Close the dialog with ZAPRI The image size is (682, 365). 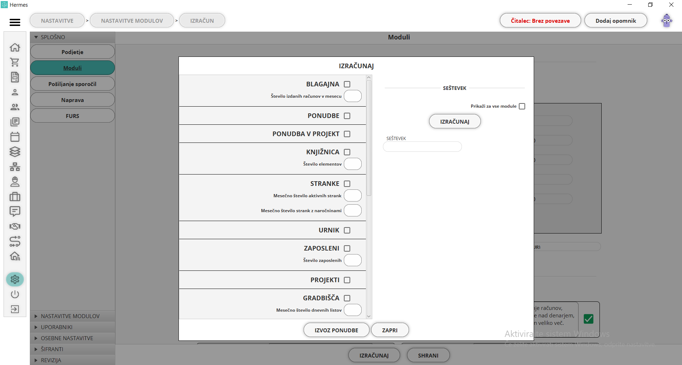(x=390, y=330)
